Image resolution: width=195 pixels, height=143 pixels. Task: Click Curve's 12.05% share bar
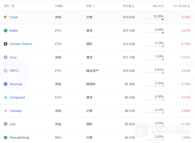(x=155, y=19)
